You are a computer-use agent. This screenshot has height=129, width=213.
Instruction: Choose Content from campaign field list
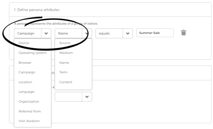point(66,82)
